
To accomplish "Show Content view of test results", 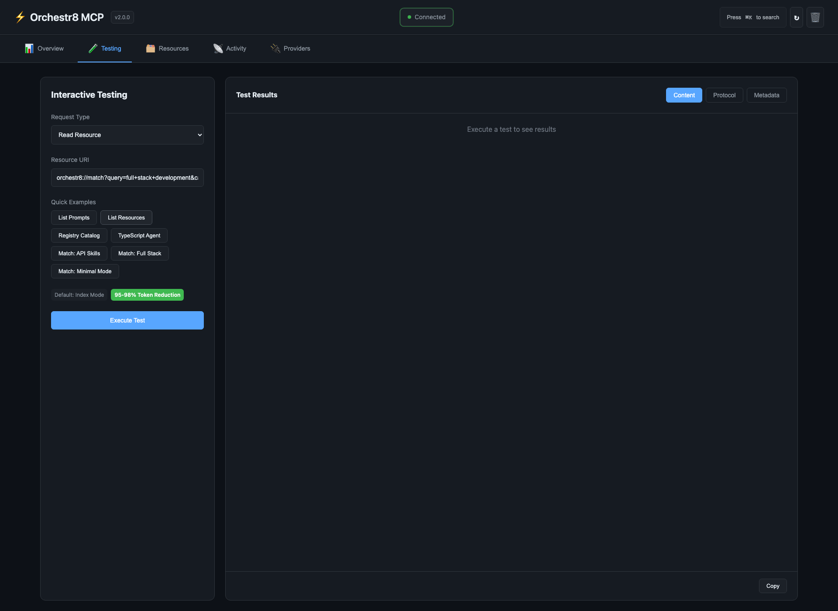I will click(x=684, y=95).
